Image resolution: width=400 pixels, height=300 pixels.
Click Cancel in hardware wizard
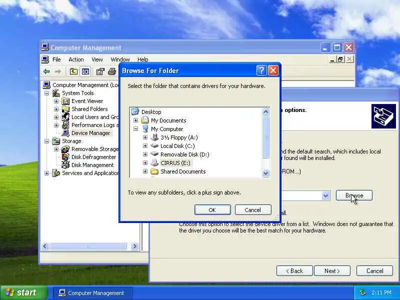[x=374, y=270]
